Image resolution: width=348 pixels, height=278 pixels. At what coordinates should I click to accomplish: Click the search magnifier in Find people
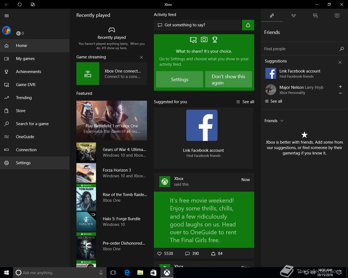(x=342, y=49)
